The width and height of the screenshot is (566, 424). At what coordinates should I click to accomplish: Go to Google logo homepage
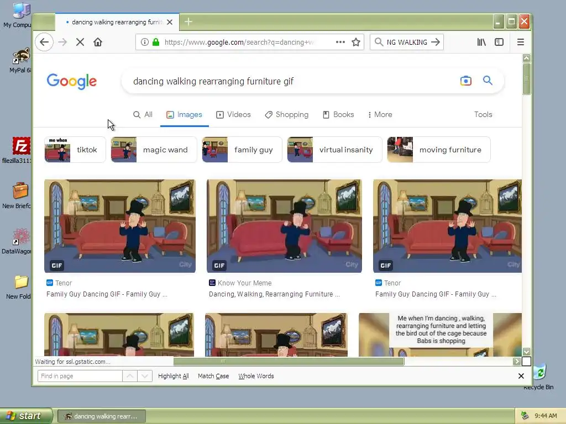71,81
